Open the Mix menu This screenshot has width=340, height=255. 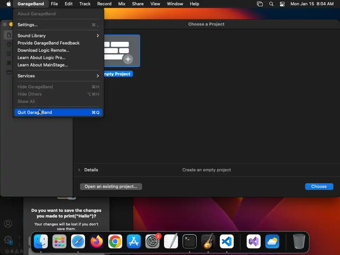tap(122, 4)
